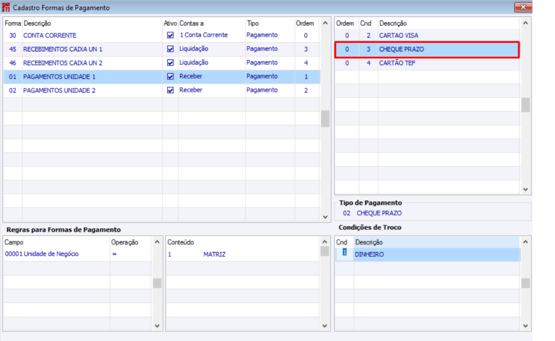Click the Campo column header
The height and width of the screenshot is (341, 555).
pos(14,242)
